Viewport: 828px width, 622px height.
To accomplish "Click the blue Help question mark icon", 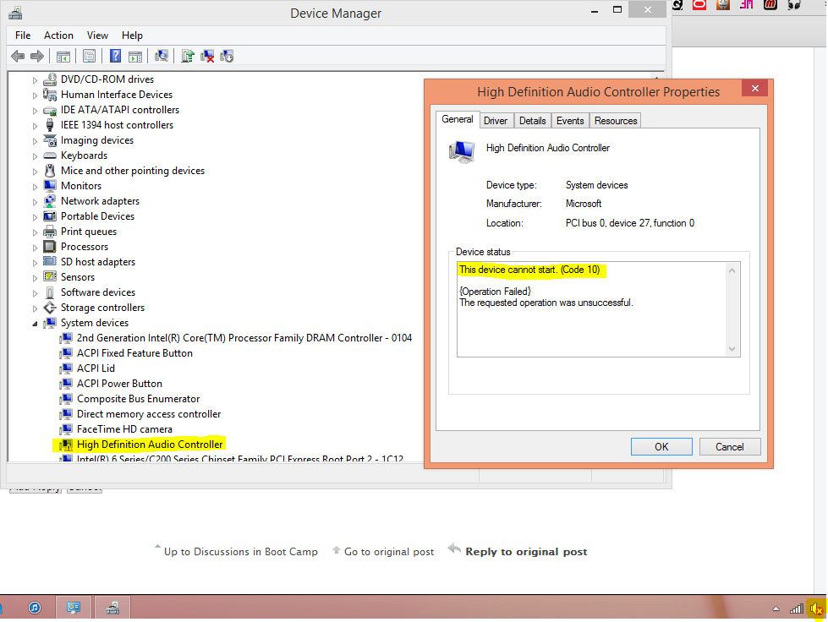I will [x=115, y=56].
